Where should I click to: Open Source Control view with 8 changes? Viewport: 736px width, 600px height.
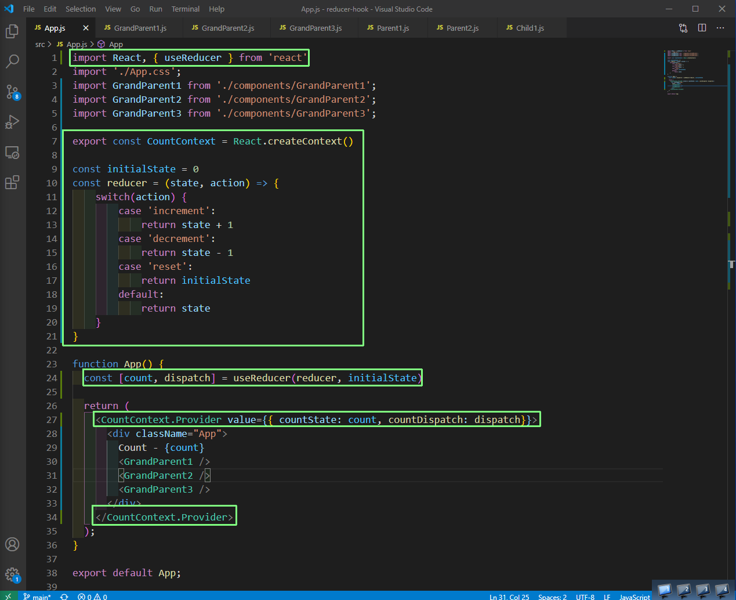coord(12,92)
